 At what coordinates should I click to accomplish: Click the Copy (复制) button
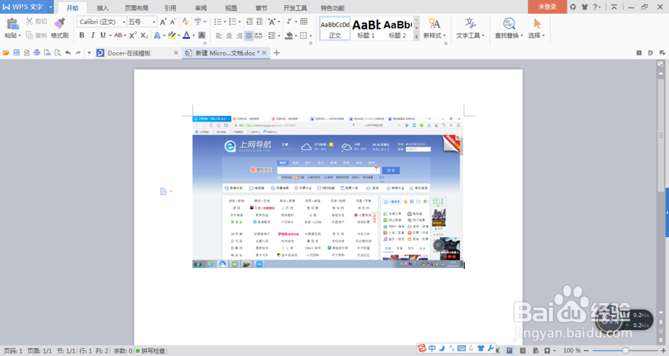pyautogui.click(x=36, y=35)
